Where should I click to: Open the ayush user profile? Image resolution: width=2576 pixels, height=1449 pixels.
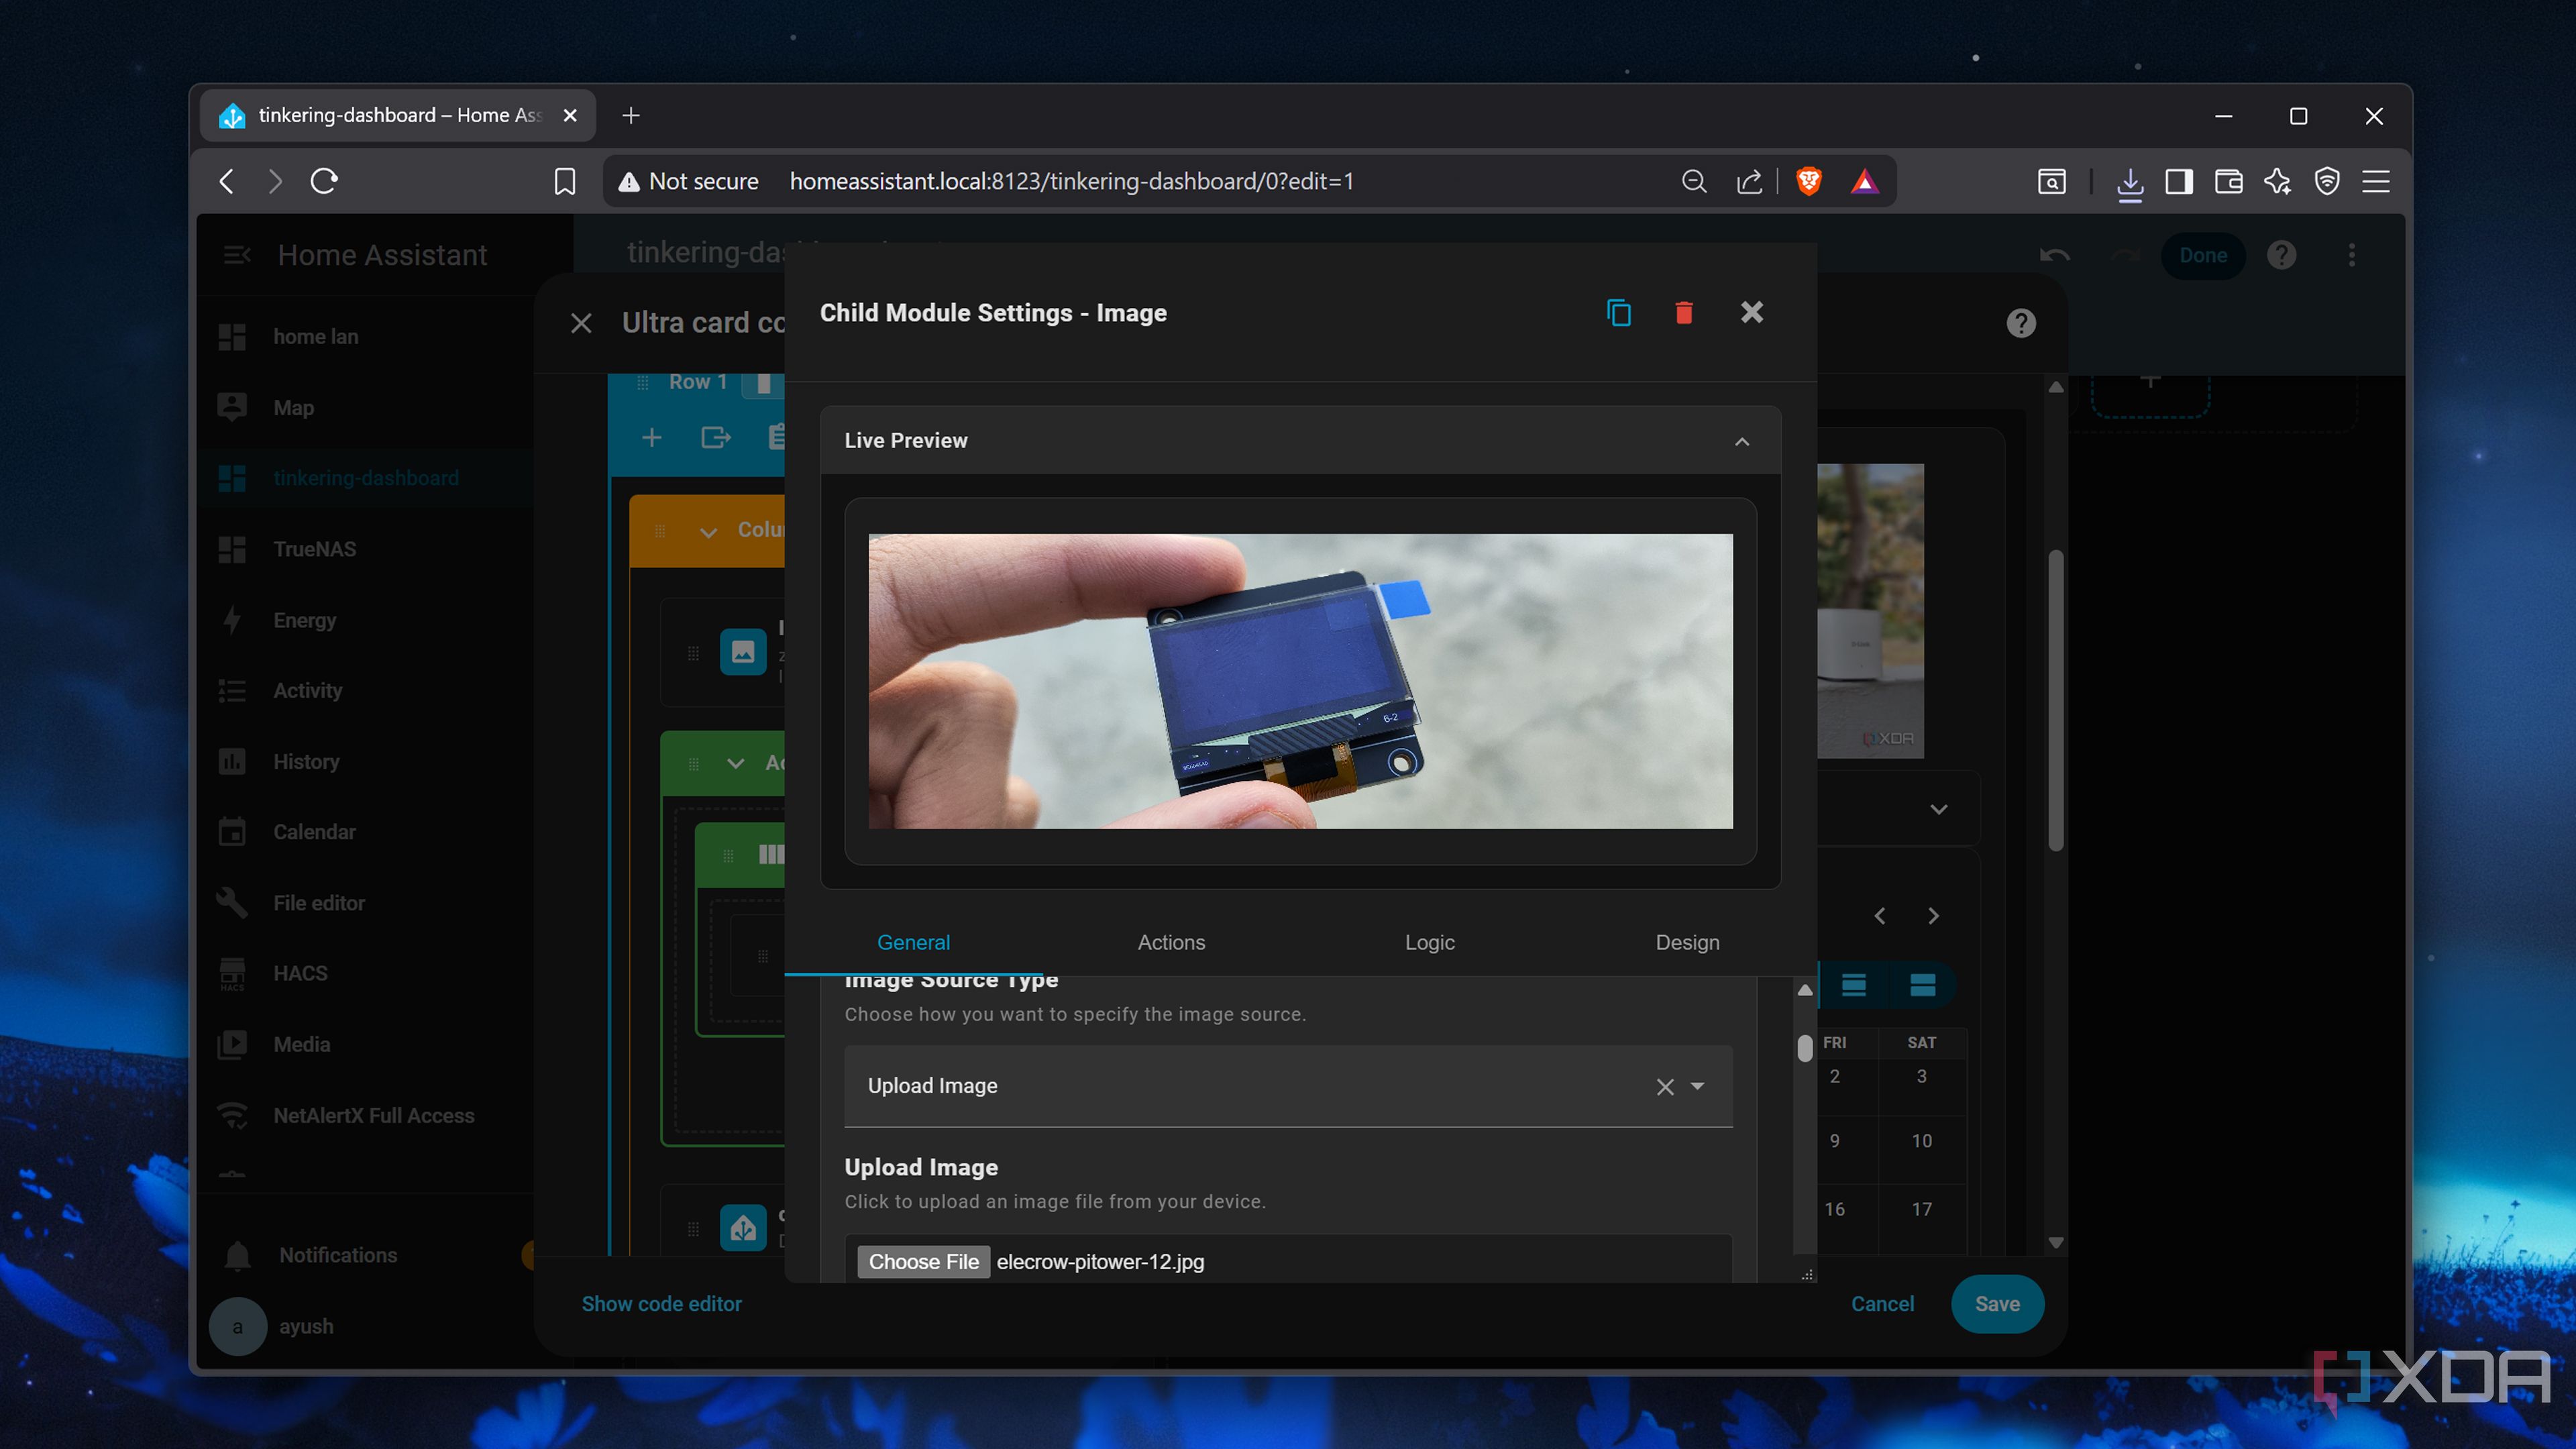365,1326
